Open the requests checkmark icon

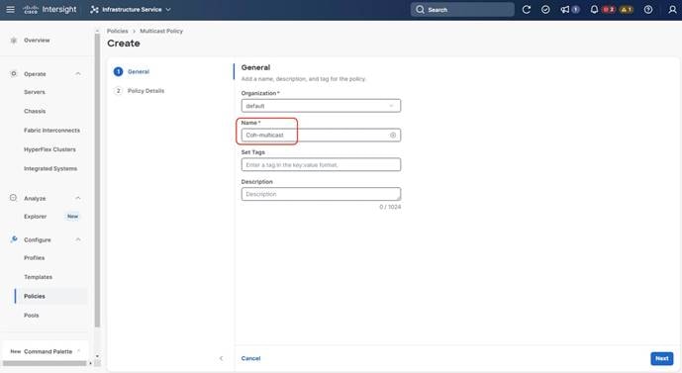click(545, 9)
